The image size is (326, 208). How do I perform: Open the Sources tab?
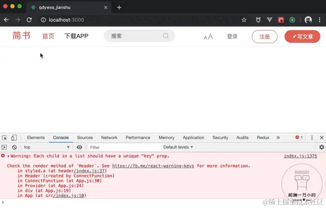[85, 138]
